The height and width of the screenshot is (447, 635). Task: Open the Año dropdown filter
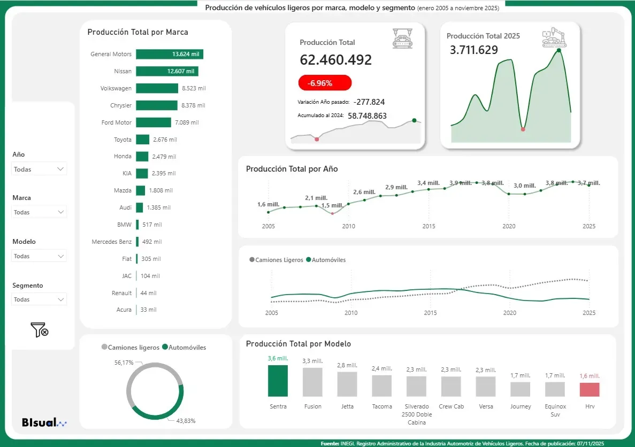coord(39,169)
